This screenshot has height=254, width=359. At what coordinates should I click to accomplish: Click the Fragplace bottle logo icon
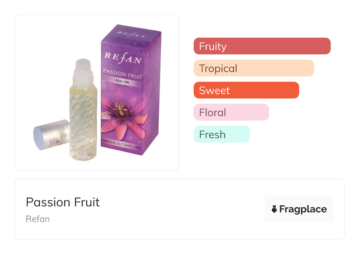[x=274, y=209]
